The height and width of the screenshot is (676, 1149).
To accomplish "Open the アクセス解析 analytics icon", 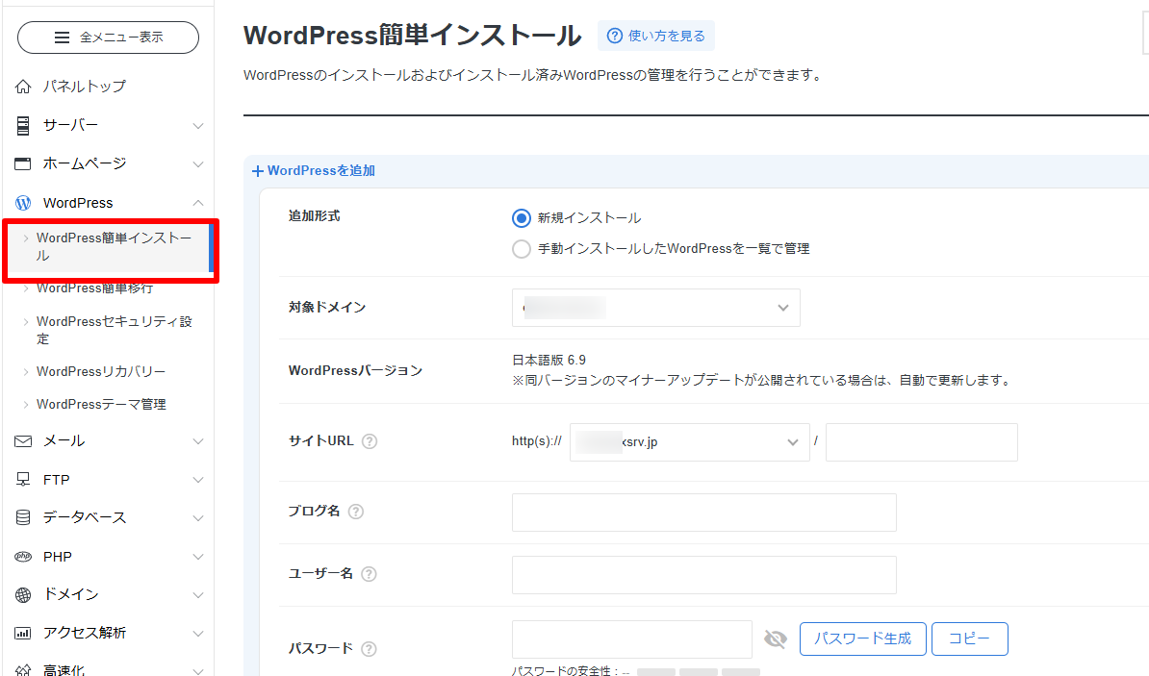I will (x=21, y=633).
